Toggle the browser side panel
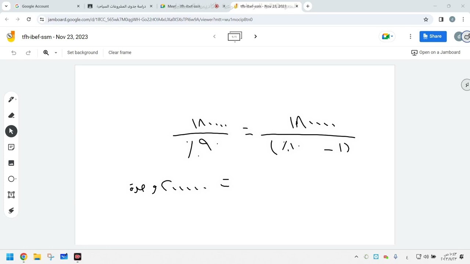Image resolution: width=470 pixels, height=264 pixels. (x=441, y=19)
